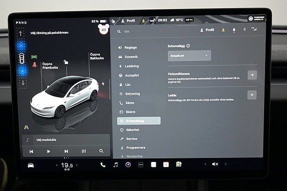This screenshot has height=191, width=287.
Task: Click the software download icon in status bar
Action: 144,20
